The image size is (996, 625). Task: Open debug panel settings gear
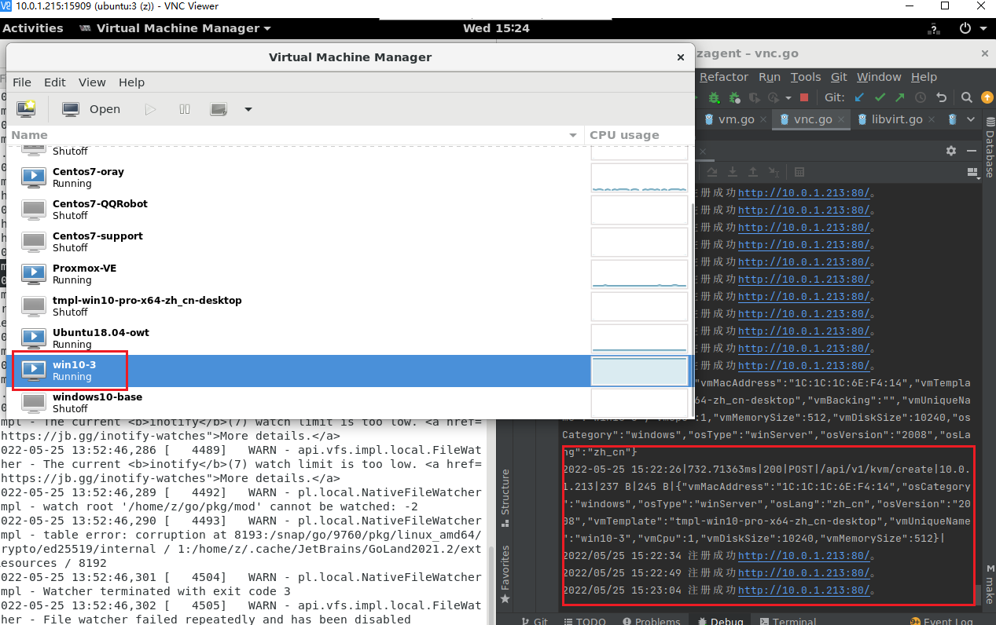(x=951, y=150)
